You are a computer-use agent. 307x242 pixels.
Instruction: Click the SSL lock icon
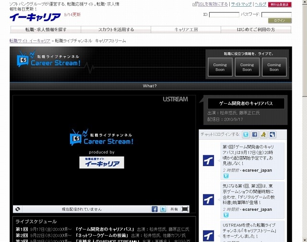(195, 4)
